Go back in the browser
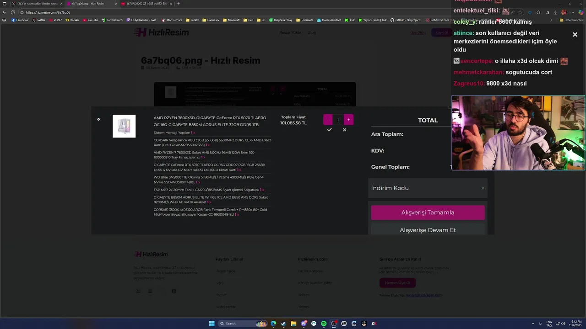Image resolution: width=586 pixels, height=329 pixels. tap(5, 12)
